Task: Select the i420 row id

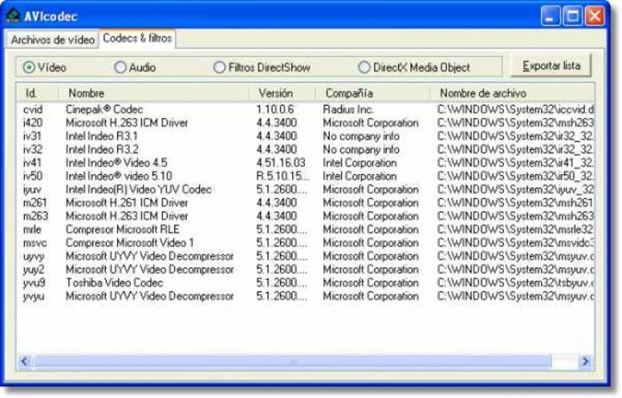Action: [32, 123]
